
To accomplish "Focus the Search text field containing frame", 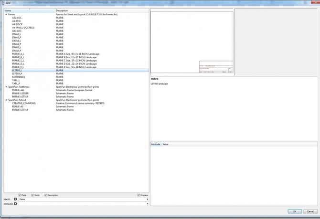I will coord(82,199).
